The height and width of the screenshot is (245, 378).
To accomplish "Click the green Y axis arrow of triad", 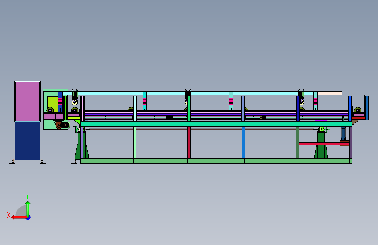I will (x=28, y=208).
